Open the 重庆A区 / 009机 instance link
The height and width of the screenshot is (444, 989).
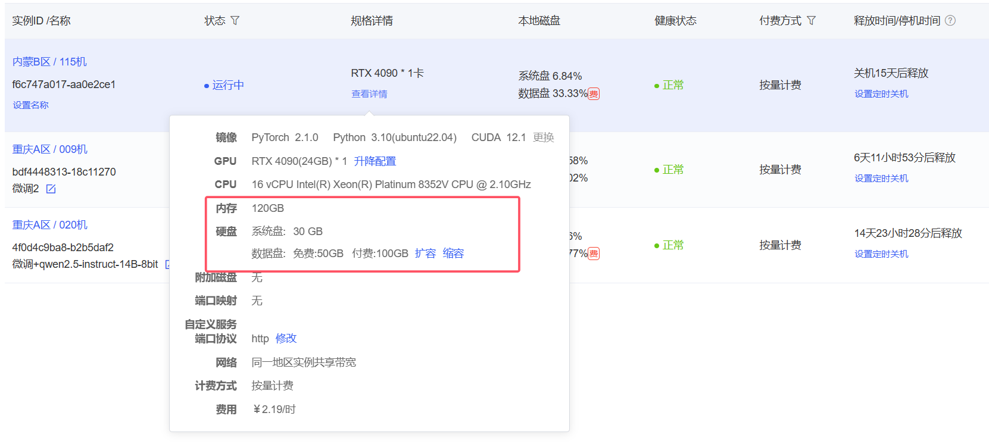[50, 149]
